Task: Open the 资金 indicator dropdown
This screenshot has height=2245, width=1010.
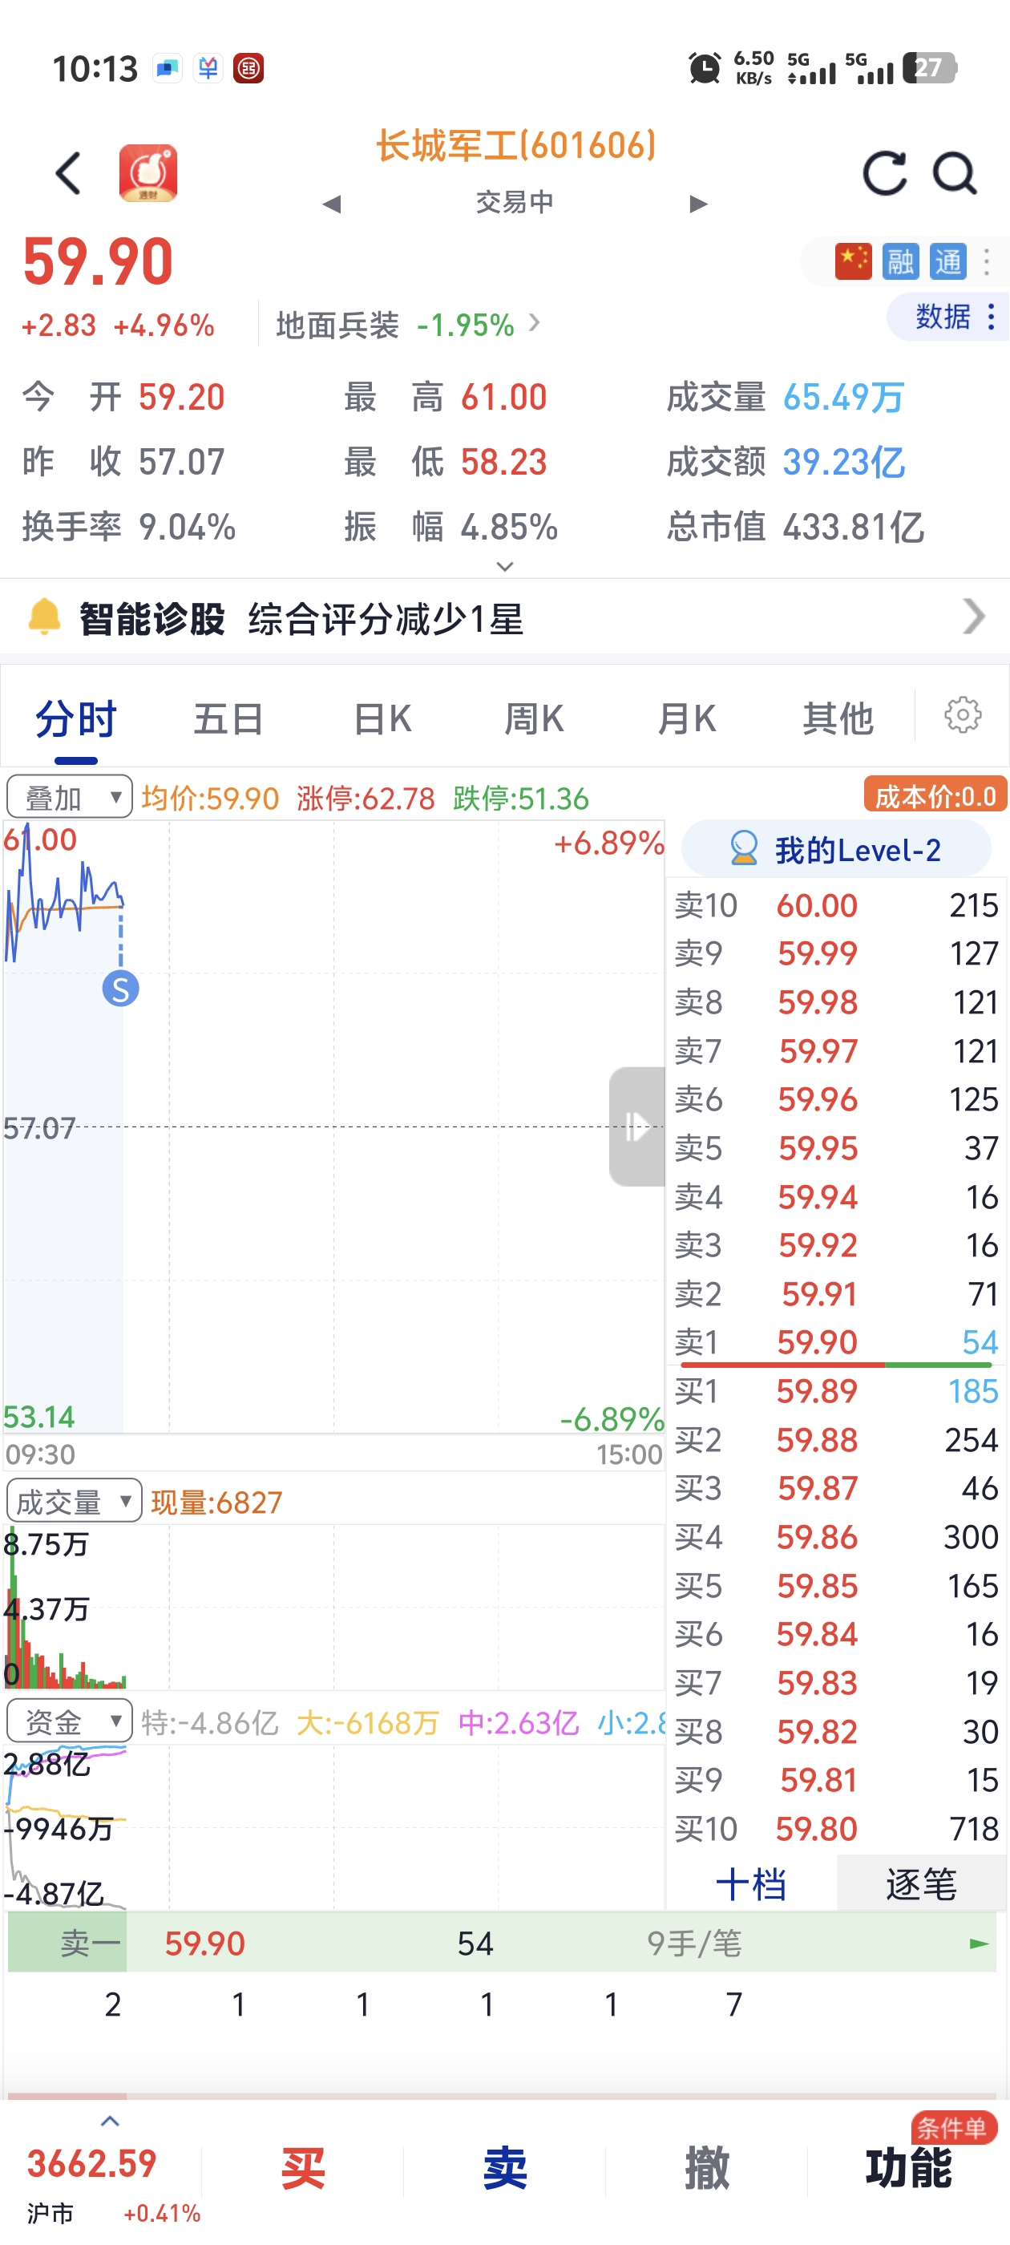Action: tap(70, 1721)
